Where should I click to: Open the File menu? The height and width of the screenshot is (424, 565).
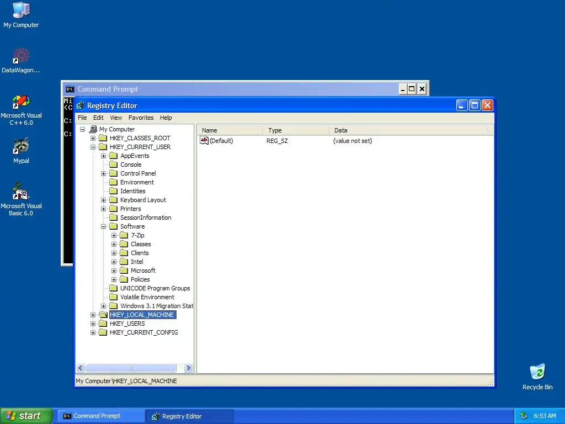pos(82,118)
